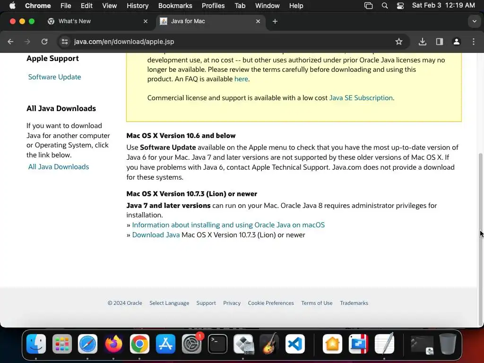Close the What's New tab
The image size is (484, 363).
click(x=146, y=21)
